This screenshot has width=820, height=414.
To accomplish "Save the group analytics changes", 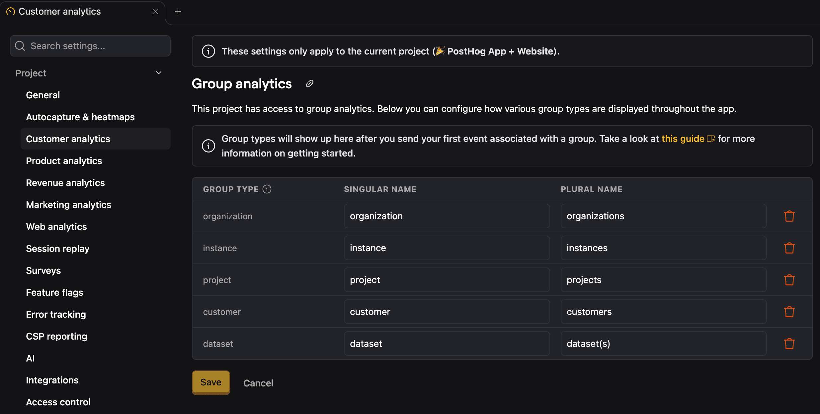I will [x=210, y=382].
